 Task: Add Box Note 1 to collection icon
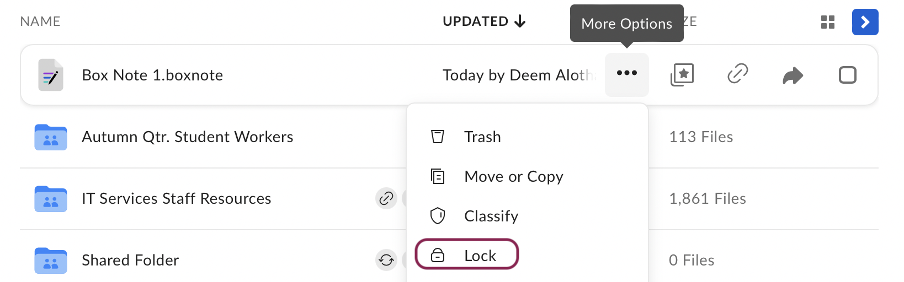pyautogui.click(x=682, y=74)
